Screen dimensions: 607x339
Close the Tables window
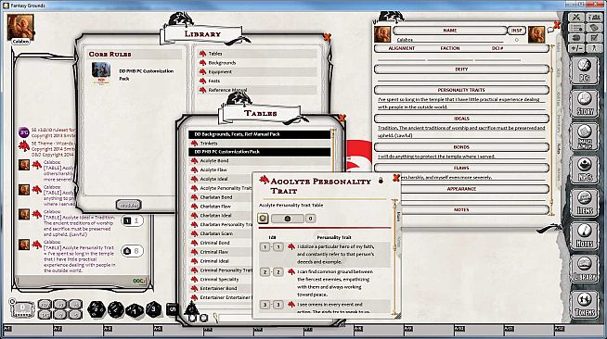342,118
